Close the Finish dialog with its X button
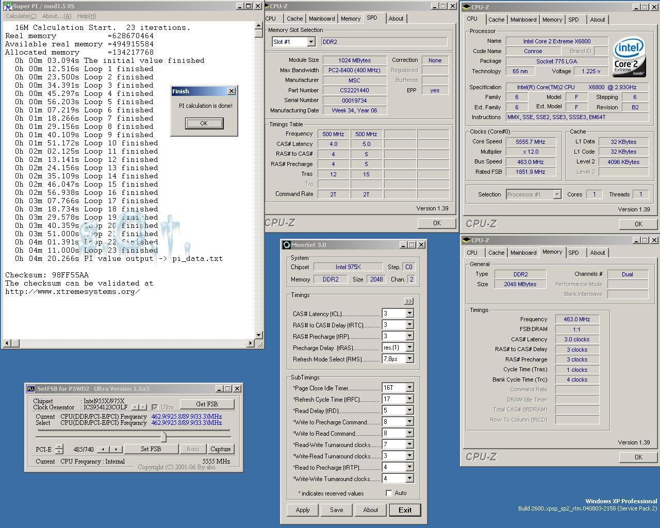The height and width of the screenshot is (528, 660). pos(231,91)
